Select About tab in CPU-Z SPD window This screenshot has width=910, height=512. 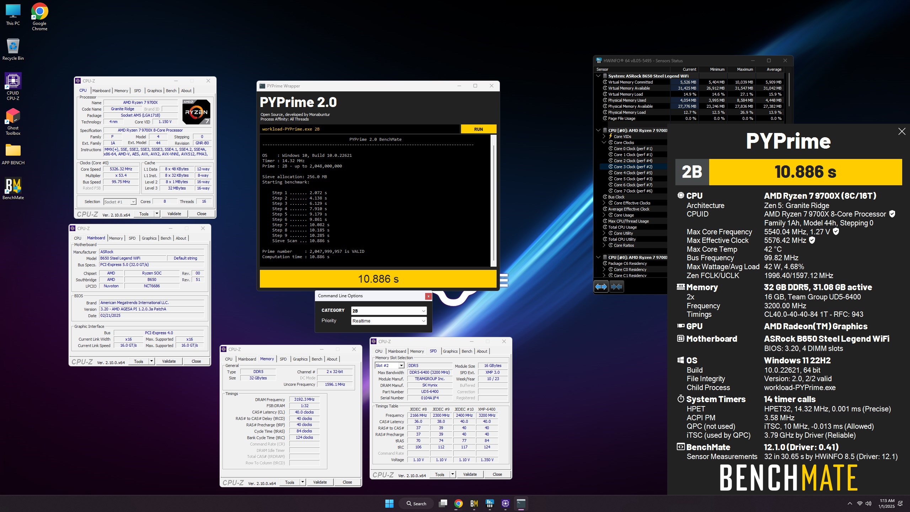tap(482, 351)
